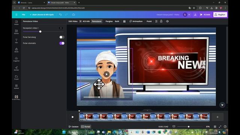The width and height of the screenshot is (240, 135).
Task: Click the 57% zoom level value
Action: coord(208,127)
